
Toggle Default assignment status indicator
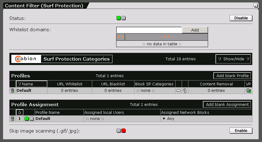pyautogui.click(x=29, y=119)
